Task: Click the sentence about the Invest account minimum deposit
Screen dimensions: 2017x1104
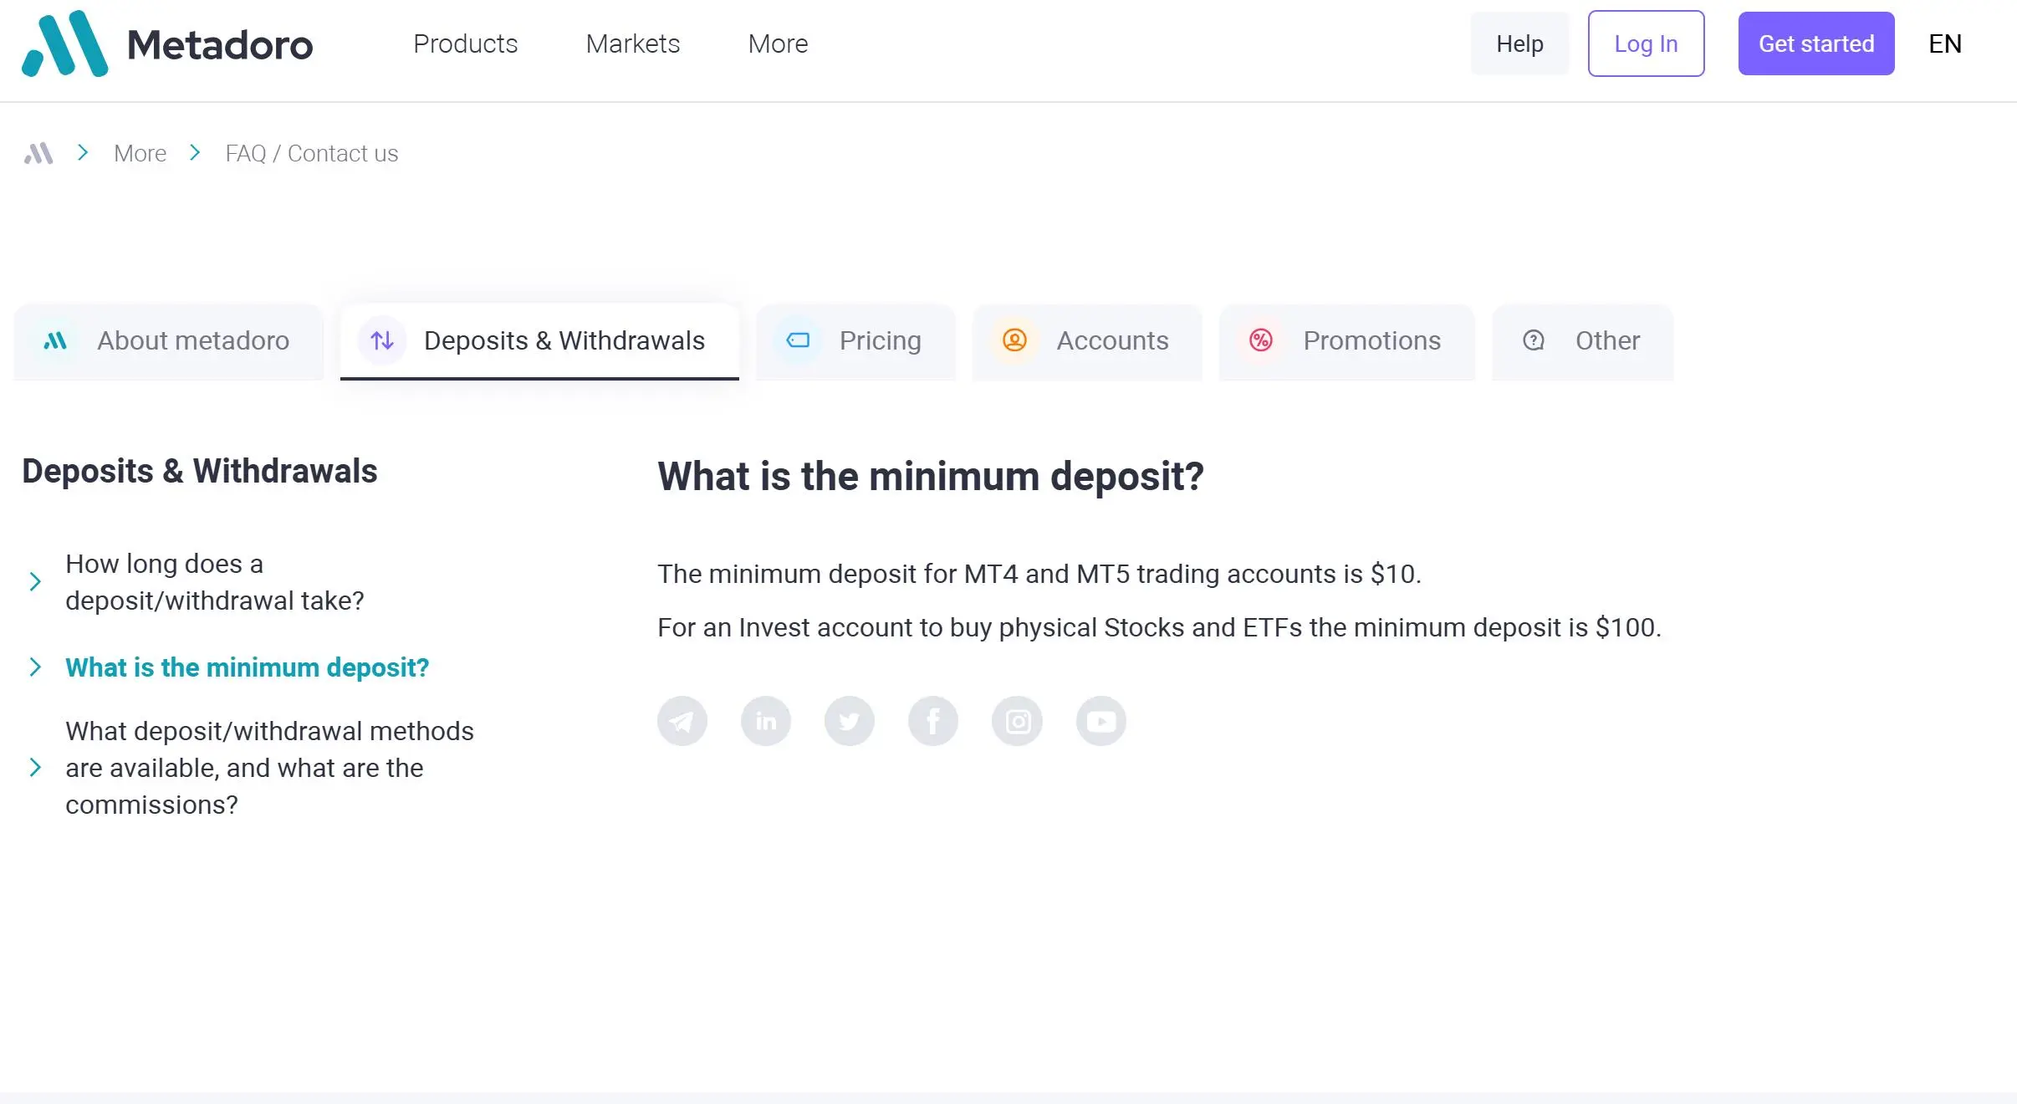Action: [1160, 627]
